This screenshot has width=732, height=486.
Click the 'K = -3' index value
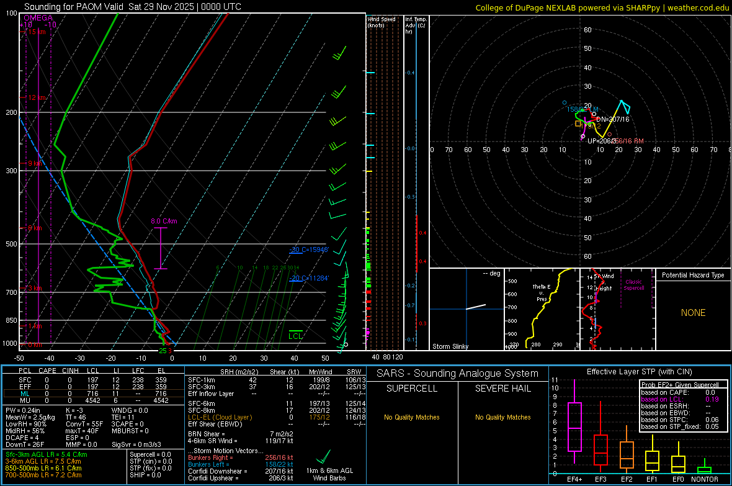coord(74,410)
